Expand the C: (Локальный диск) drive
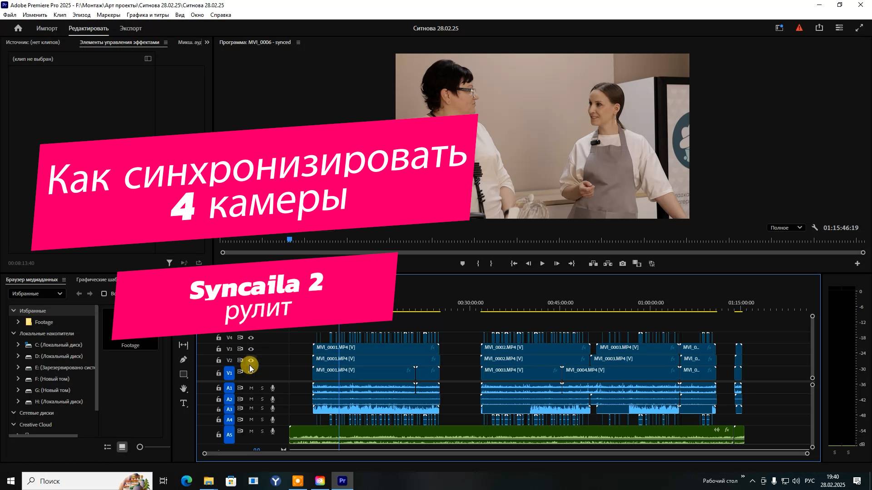This screenshot has height=490, width=872. (18, 345)
